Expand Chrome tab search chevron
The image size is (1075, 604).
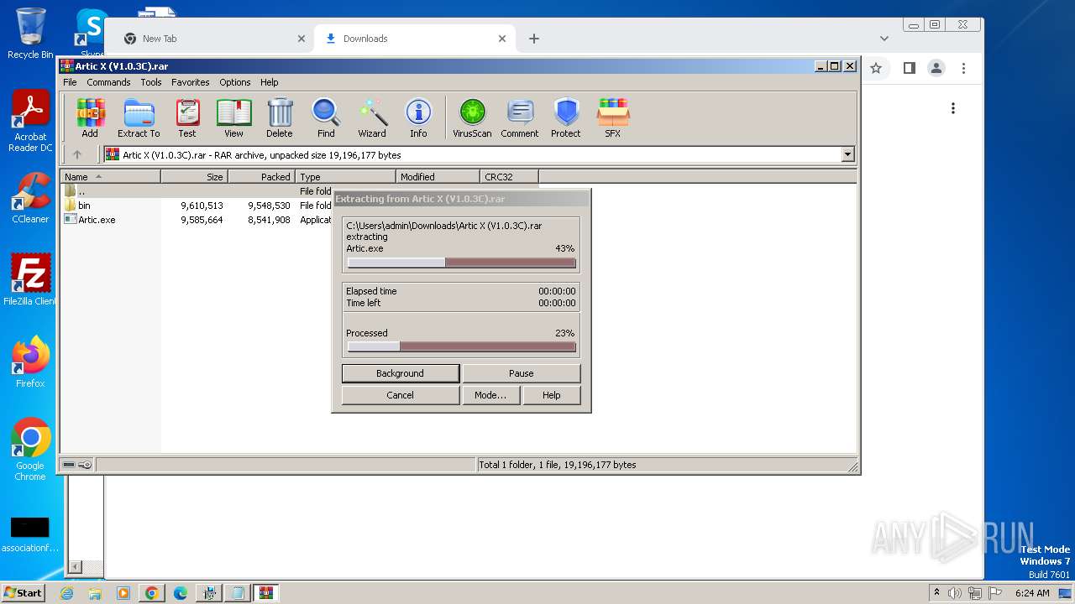pos(884,39)
